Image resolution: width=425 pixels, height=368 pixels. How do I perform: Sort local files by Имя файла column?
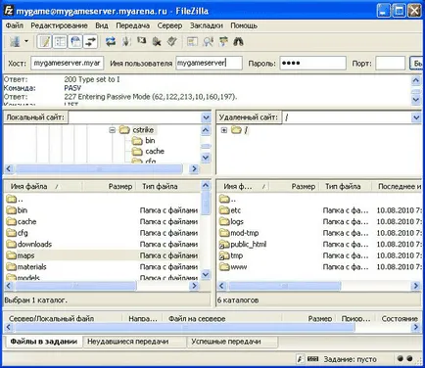tap(43, 187)
